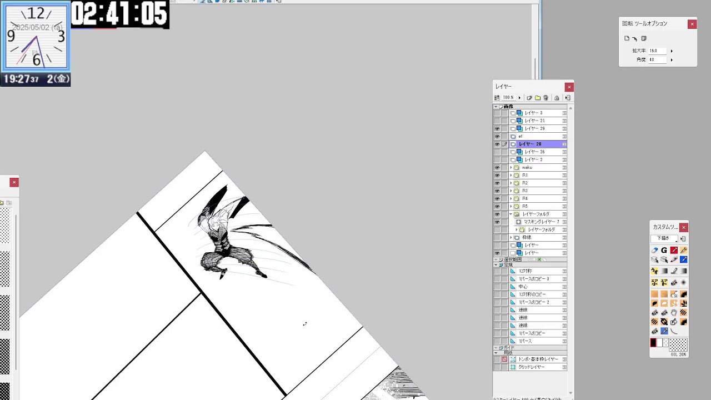Open the 下描き tool set dropdown
Viewport: 711px width, 400px height.
[x=665, y=239]
